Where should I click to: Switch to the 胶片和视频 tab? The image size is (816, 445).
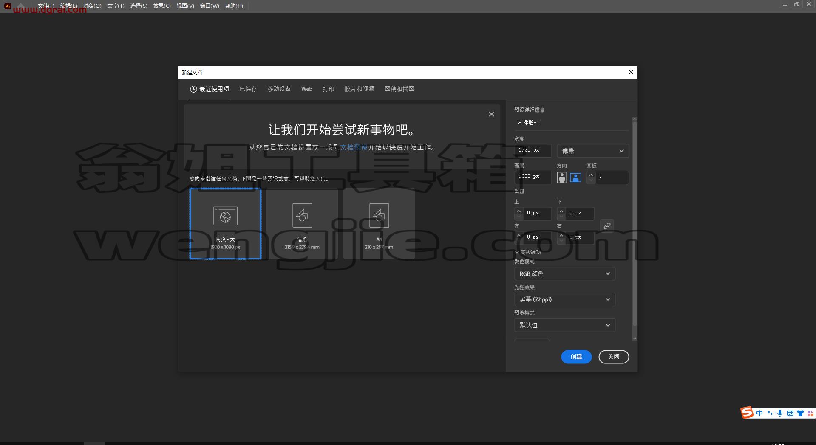coord(360,89)
